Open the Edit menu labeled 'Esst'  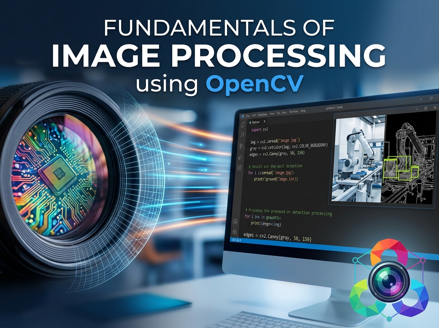[254, 115]
